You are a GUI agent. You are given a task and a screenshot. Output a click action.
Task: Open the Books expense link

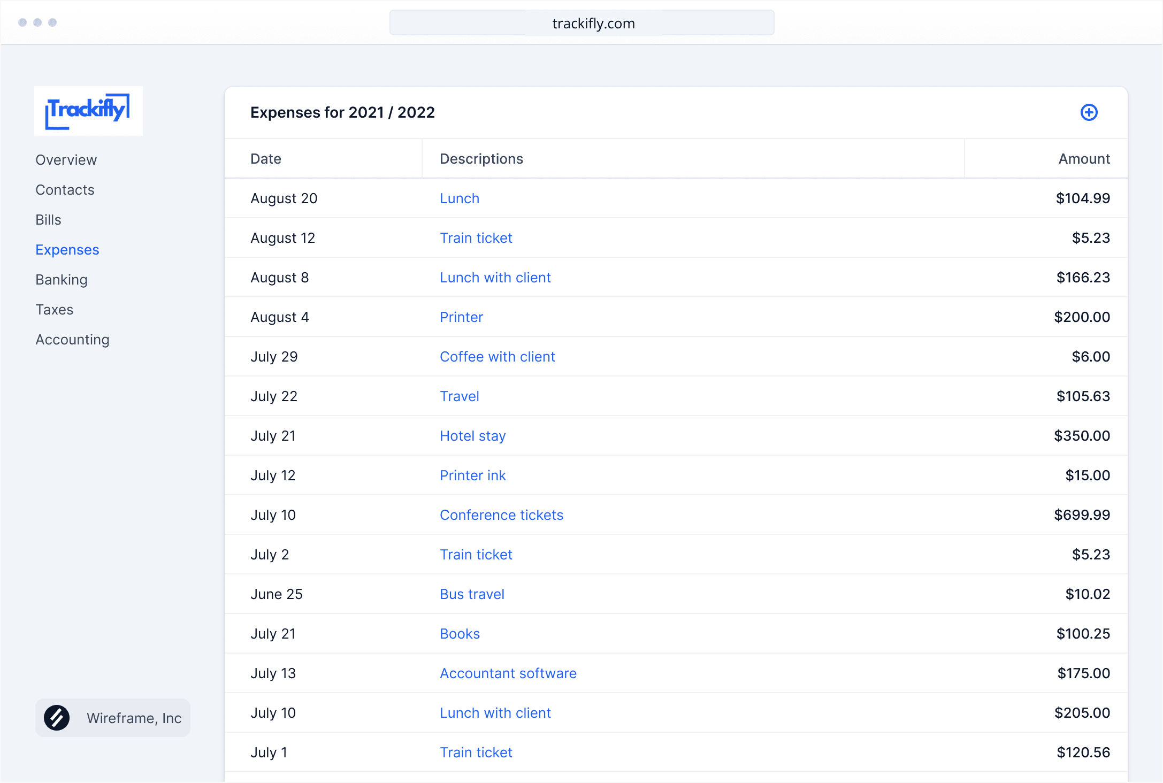460,634
